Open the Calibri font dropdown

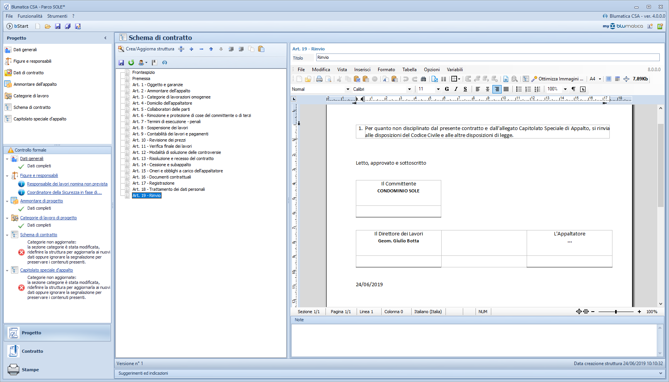click(x=409, y=89)
